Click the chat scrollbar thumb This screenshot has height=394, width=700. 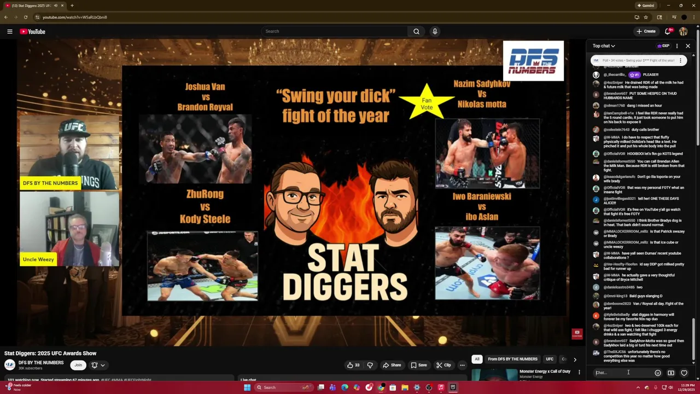[694, 339]
